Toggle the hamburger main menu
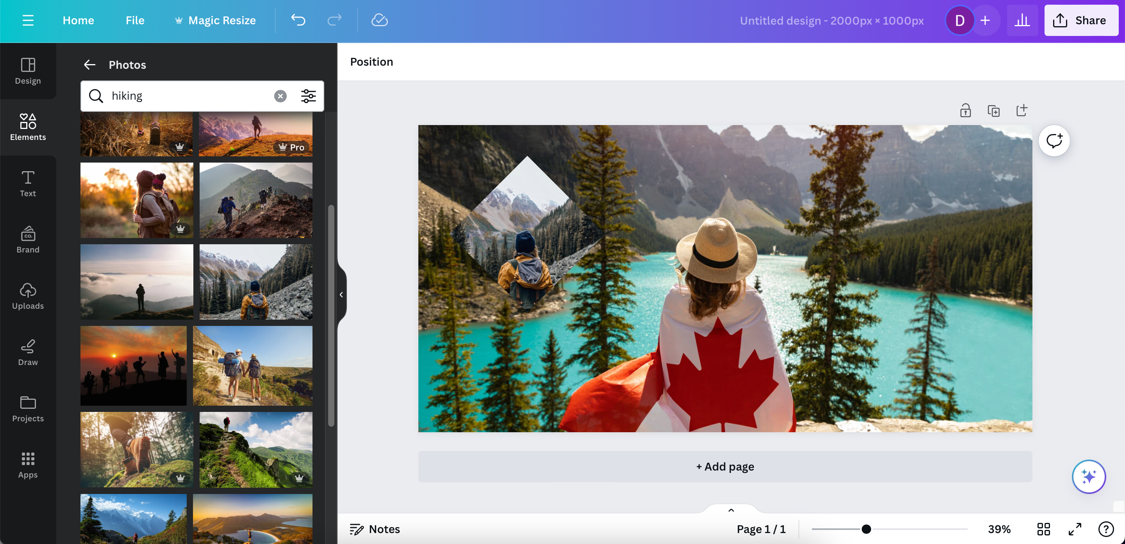This screenshot has width=1125, height=544. [x=28, y=20]
